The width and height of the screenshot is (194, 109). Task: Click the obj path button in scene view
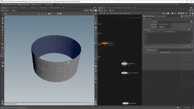[x=9, y=11]
